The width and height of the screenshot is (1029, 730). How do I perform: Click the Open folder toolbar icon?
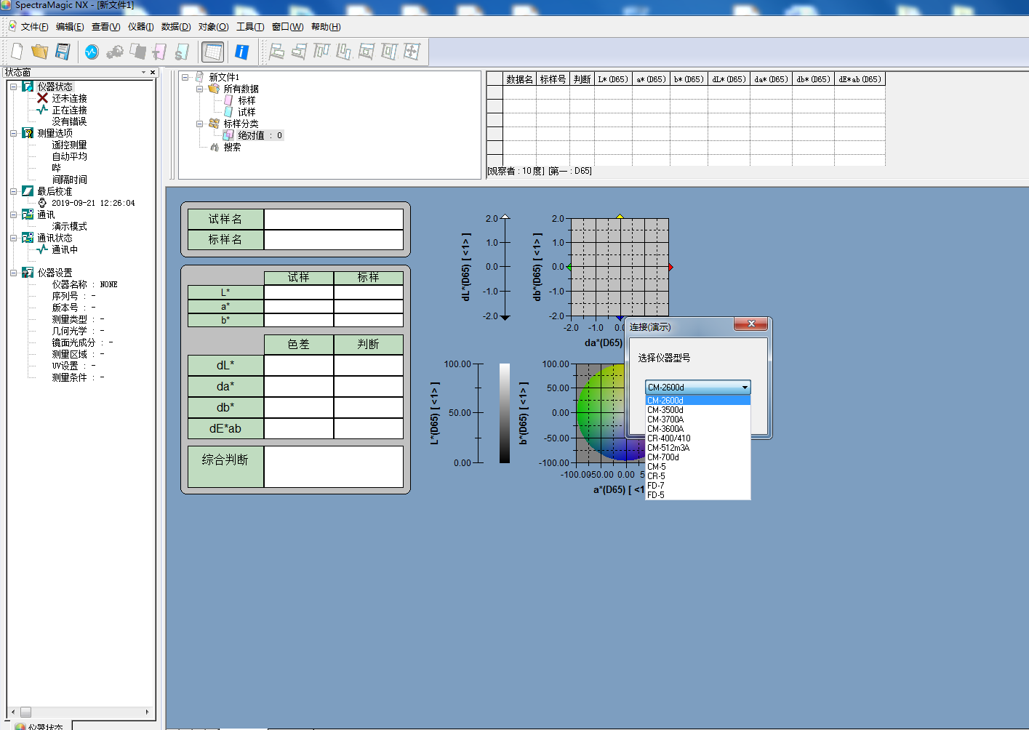click(39, 52)
